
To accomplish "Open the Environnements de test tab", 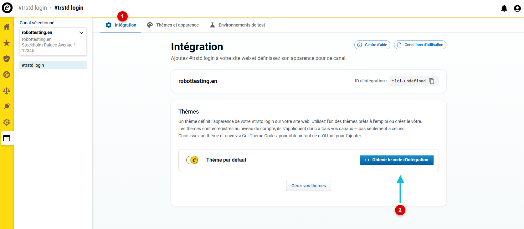I will pos(237,25).
